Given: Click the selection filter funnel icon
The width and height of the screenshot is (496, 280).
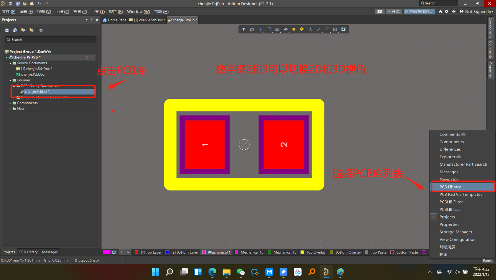Looking at the screenshot, I should point(244,30).
